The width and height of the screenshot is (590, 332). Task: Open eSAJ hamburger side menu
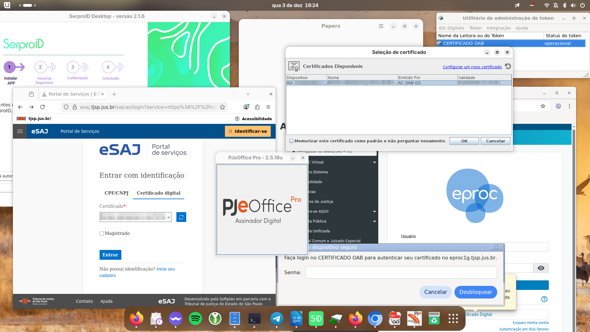pos(20,131)
